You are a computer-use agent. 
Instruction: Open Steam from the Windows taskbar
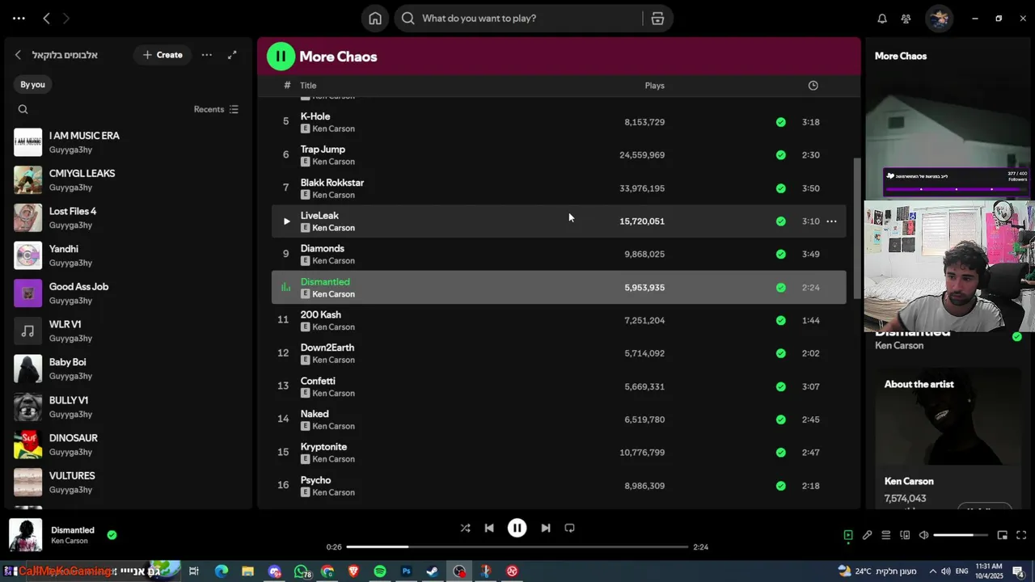tap(433, 571)
